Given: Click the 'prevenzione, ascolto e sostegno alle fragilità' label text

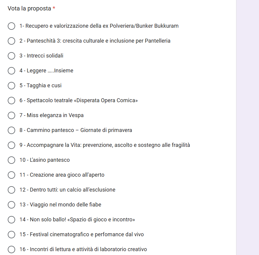Looking at the screenshot, I should pyautogui.click(x=137, y=145).
